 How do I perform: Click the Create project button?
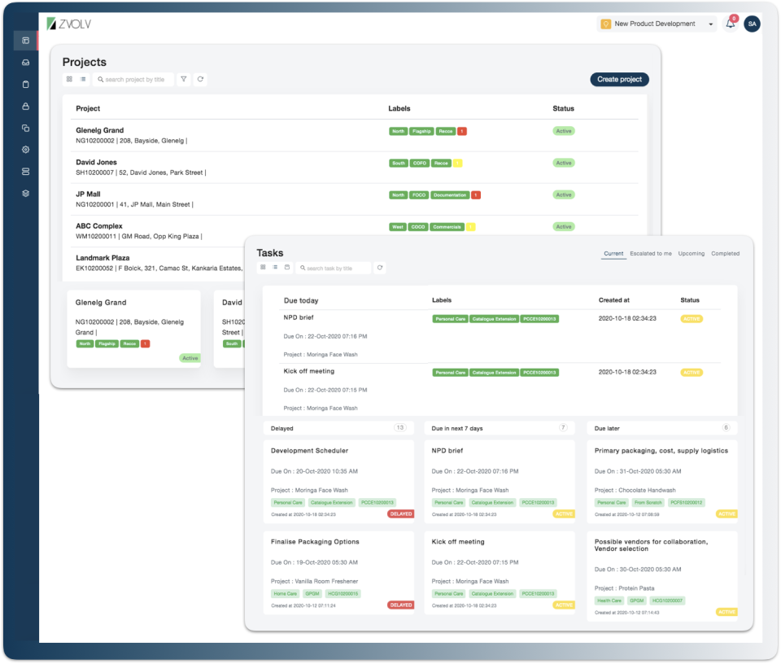coord(621,79)
